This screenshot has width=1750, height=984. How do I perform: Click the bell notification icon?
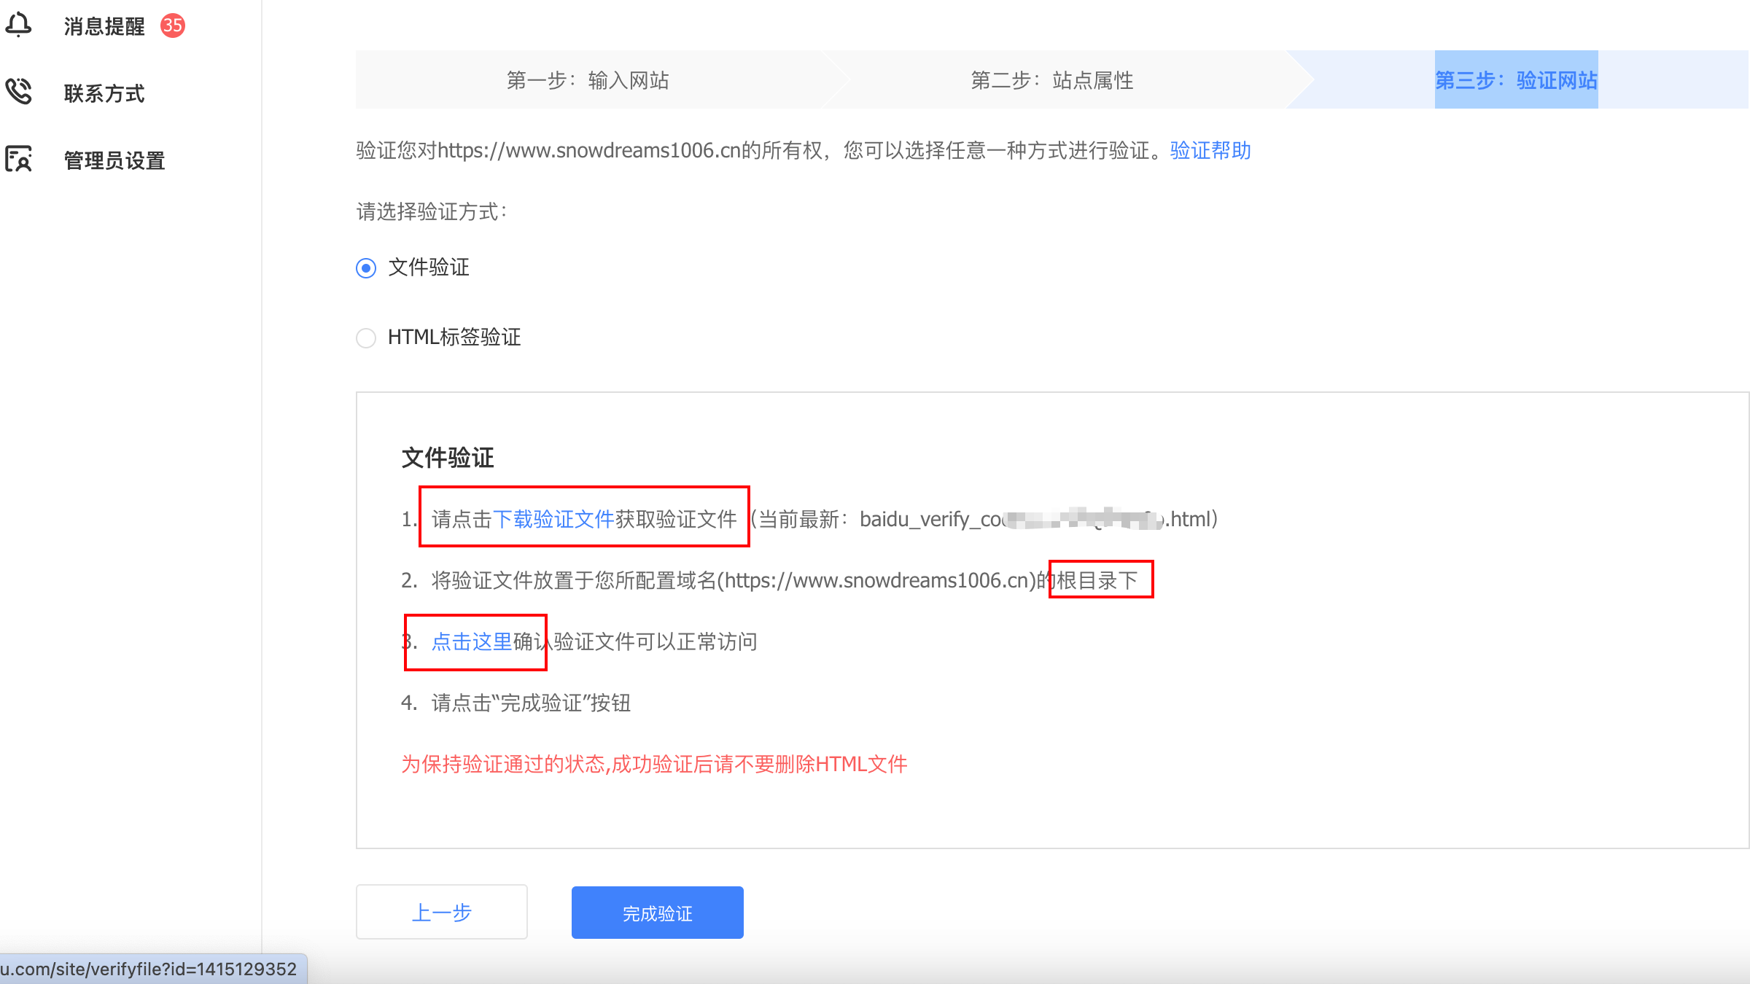[x=18, y=25]
